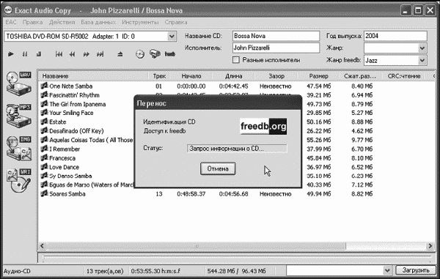Viewport: 440px width, 279px height.
Task: Click the Загрузить button
Action: [416, 270]
